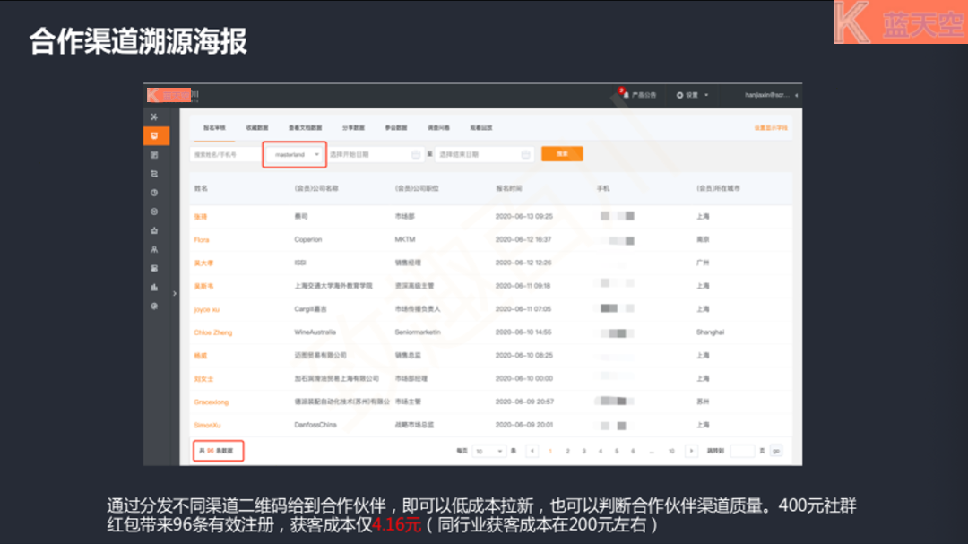Image resolution: width=968 pixels, height=544 pixels.
Task: Click the calendar icon in start date field
Action: [416, 155]
